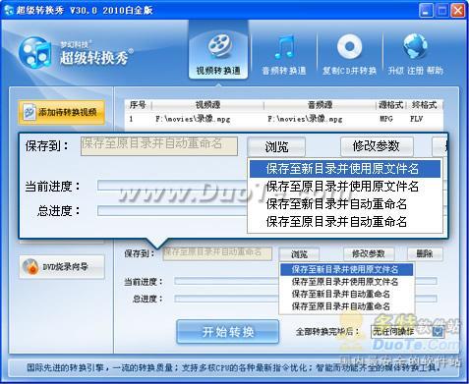Open the 视频转换通 film reel tab
Image resolution: width=469 pixels, height=384 pixels.
pos(218,45)
